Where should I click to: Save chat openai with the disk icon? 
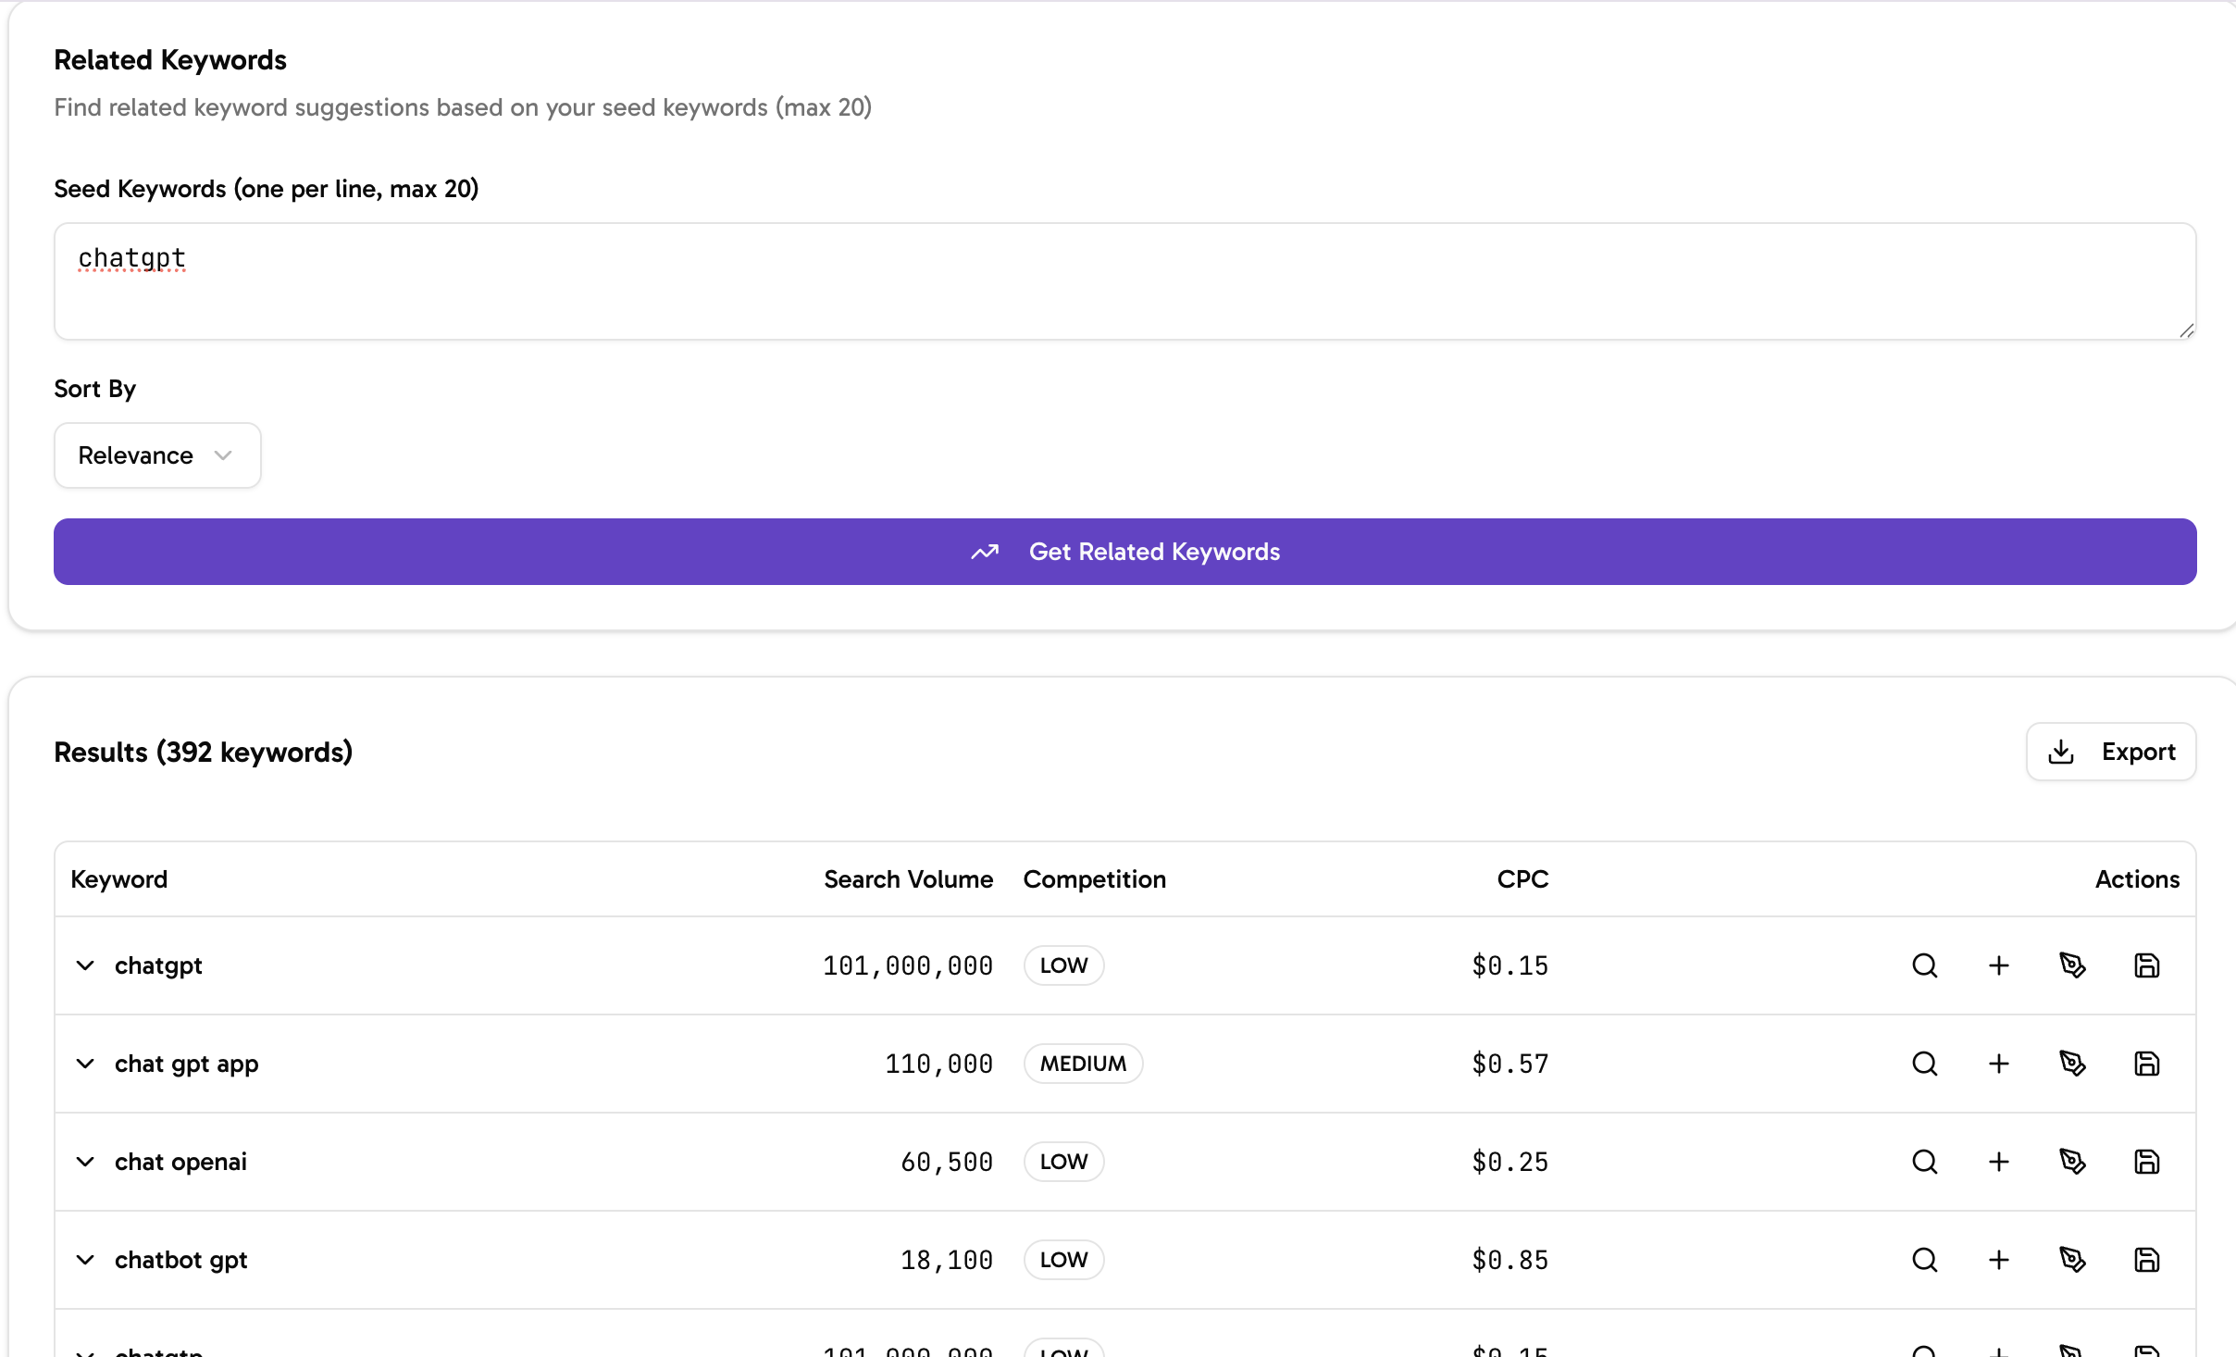[2147, 1162]
